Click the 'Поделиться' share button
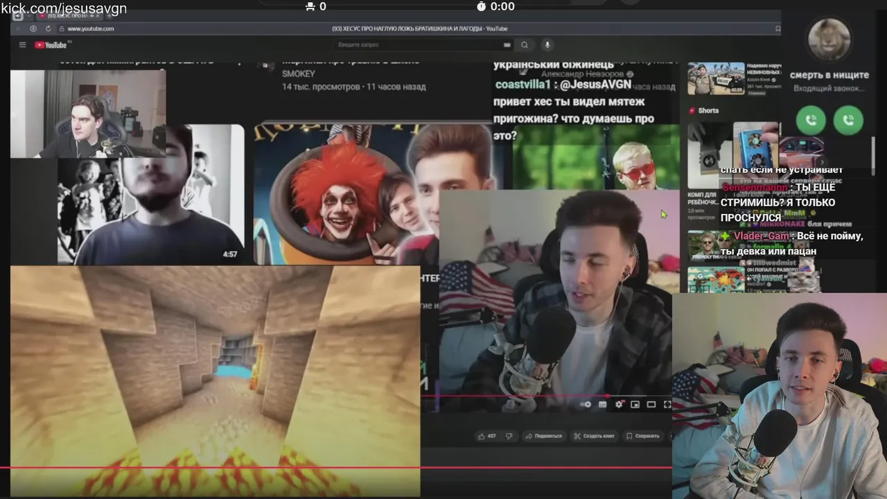The width and height of the screenshot is (887, 499). point(543,436)
